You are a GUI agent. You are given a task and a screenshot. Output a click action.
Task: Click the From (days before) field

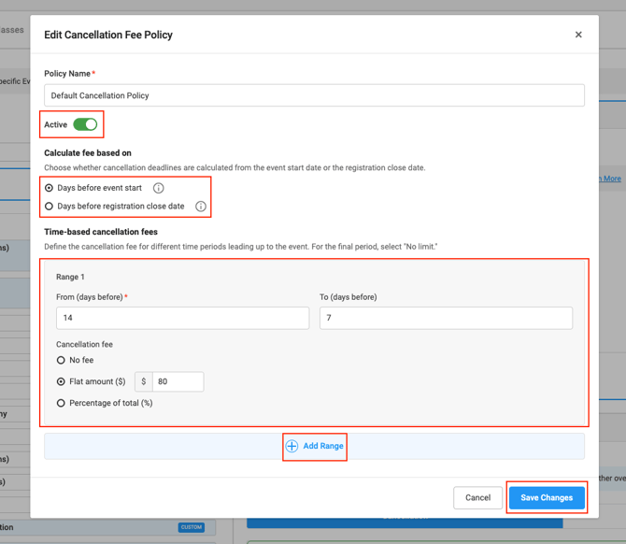click(182, 318)
